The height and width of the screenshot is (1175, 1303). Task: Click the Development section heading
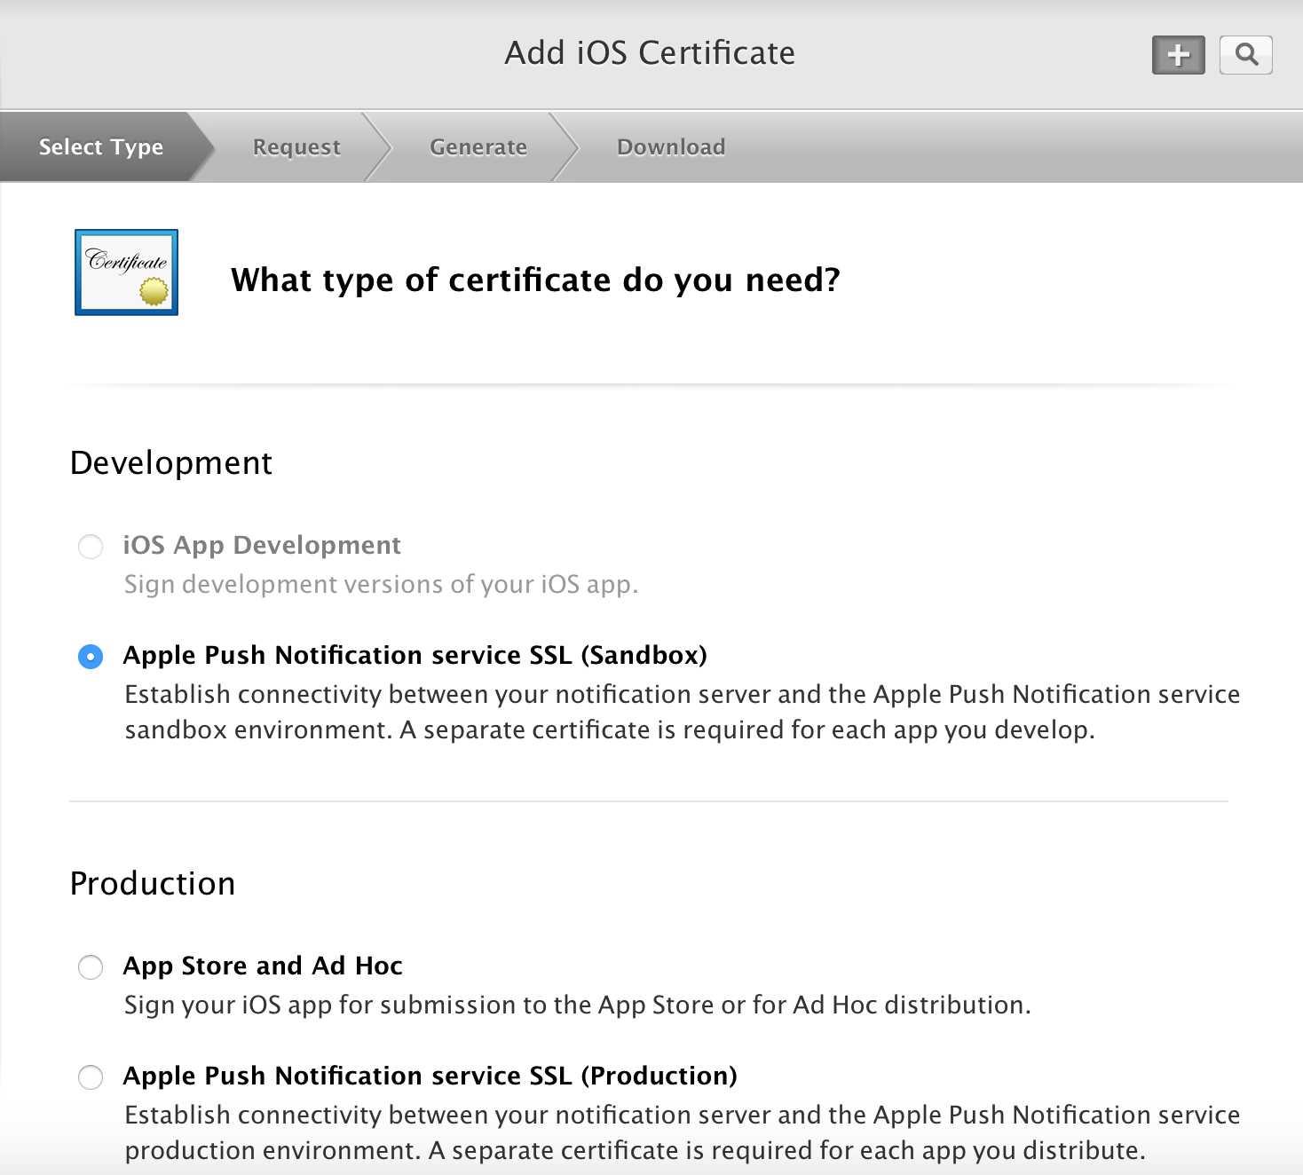(171, 463)
